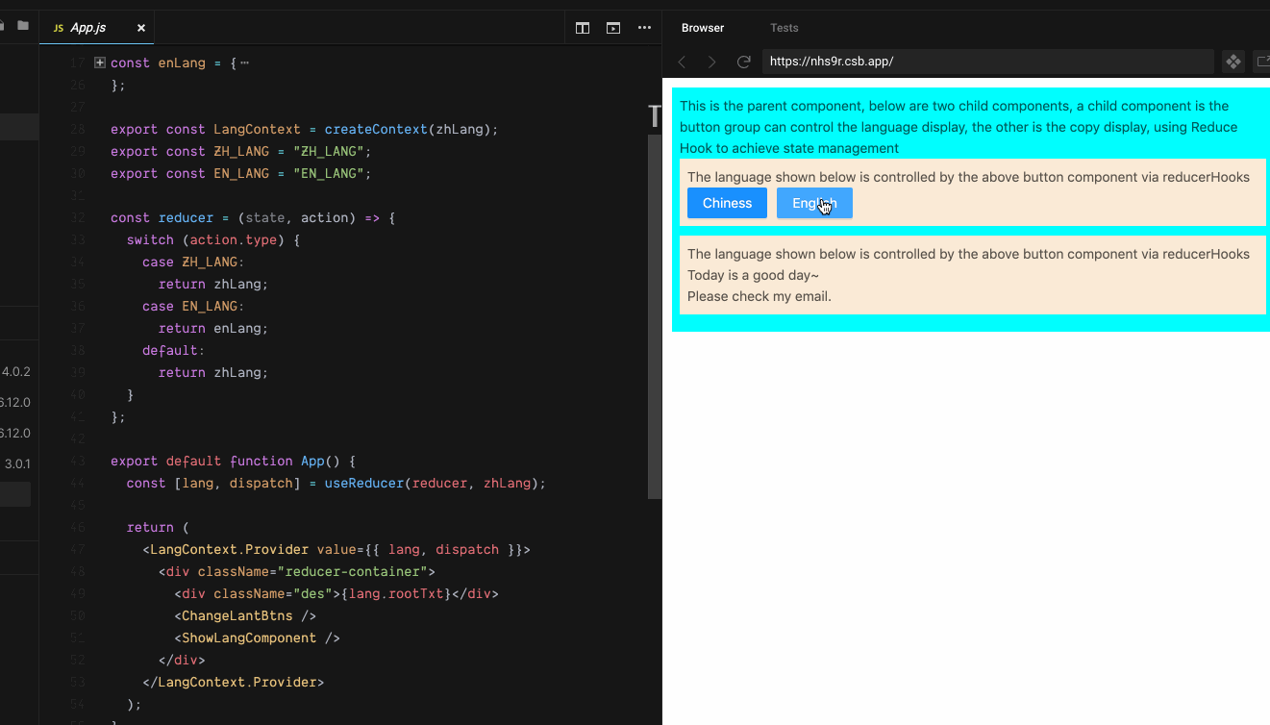Click the 'return enLang;' line

tap(213, 328)
